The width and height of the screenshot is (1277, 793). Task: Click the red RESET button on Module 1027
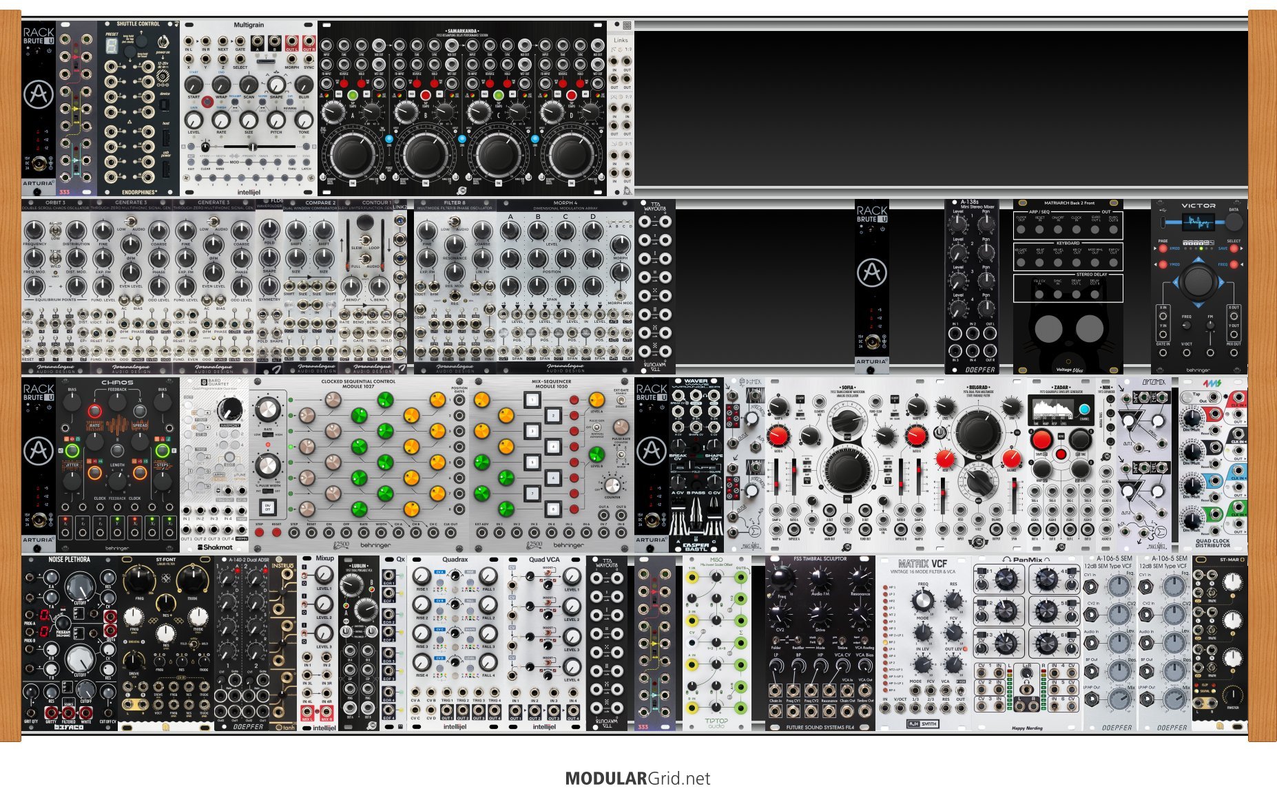pyautogui.click(x=276, y=533)
